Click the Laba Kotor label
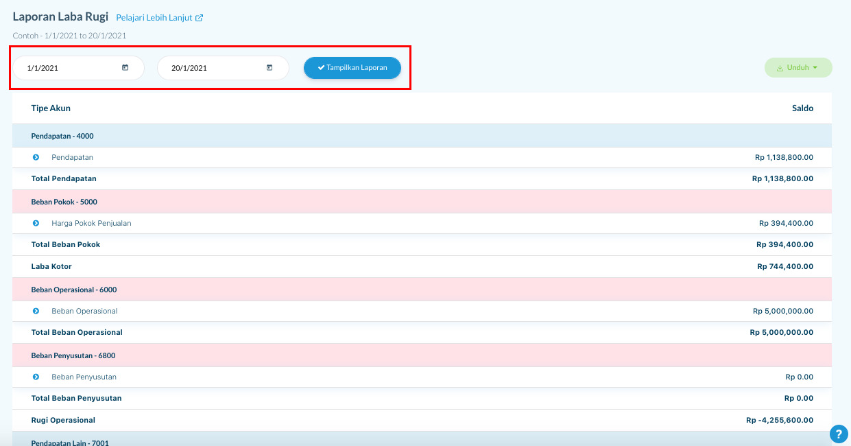This screenshot has width=851, height=446. pyautogui.click(x=51, y=266)
